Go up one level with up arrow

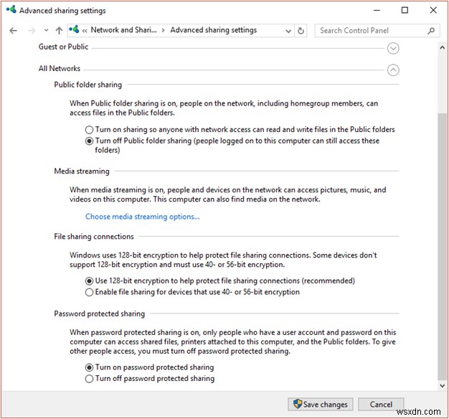[59, 31]
